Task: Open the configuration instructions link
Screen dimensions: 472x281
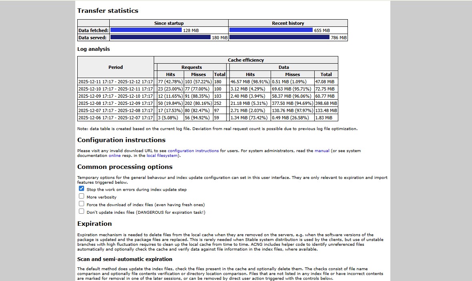Action: pos(193,151)
